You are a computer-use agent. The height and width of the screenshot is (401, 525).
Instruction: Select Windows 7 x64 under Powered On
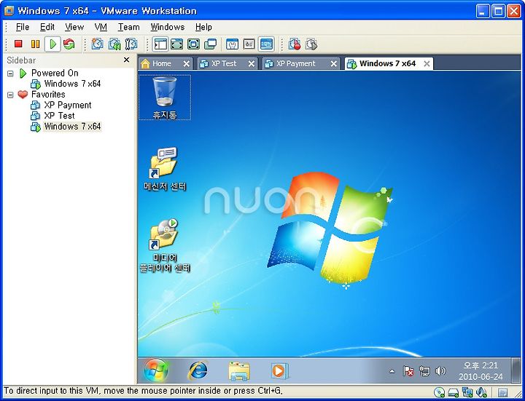click(x=72, y=84)
